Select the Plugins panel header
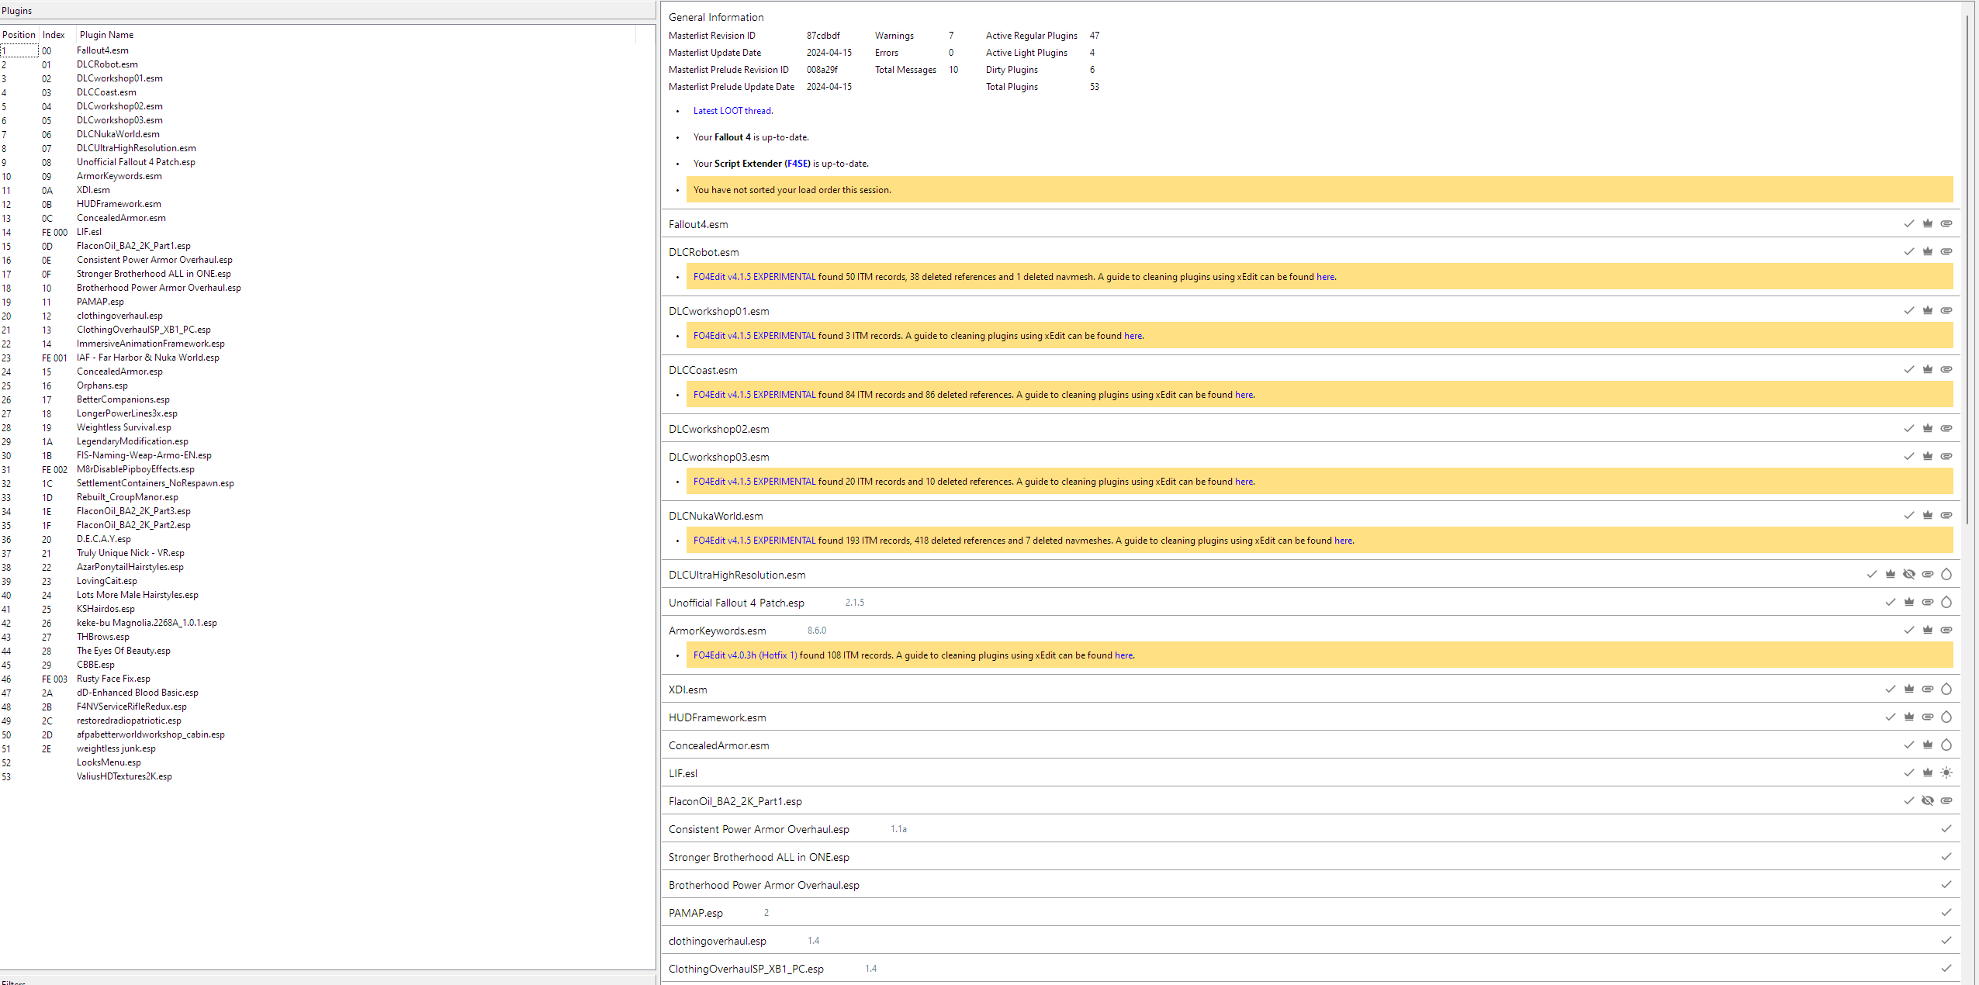Screen dimensions: 1979x985 pos(16,10)
